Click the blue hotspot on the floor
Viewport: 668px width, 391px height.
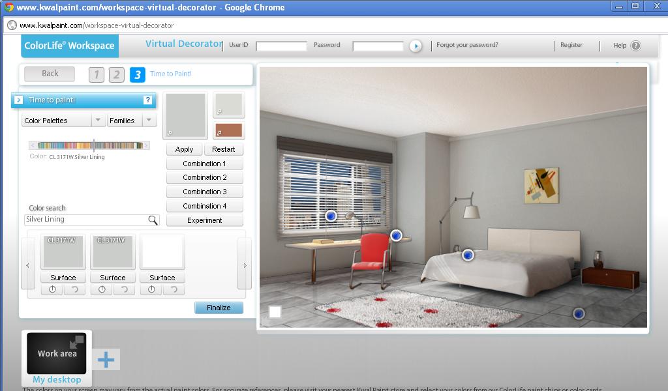[x=578, y=313]
